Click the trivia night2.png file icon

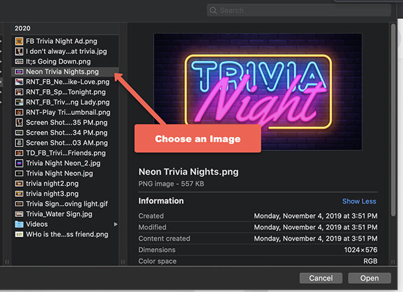pyautogui.click(x=19, y=183)
